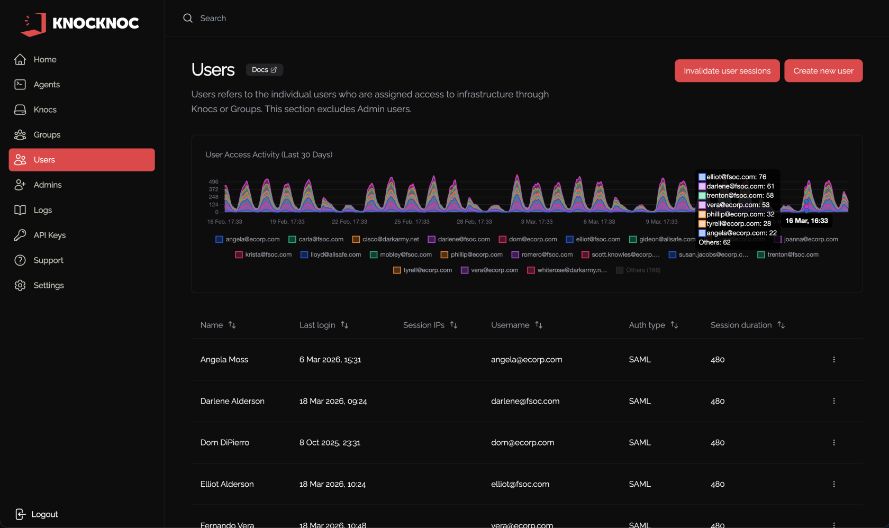Select the API Keys icon
Viewport: 889px width, 528px height.
click(x=20, y=235)
